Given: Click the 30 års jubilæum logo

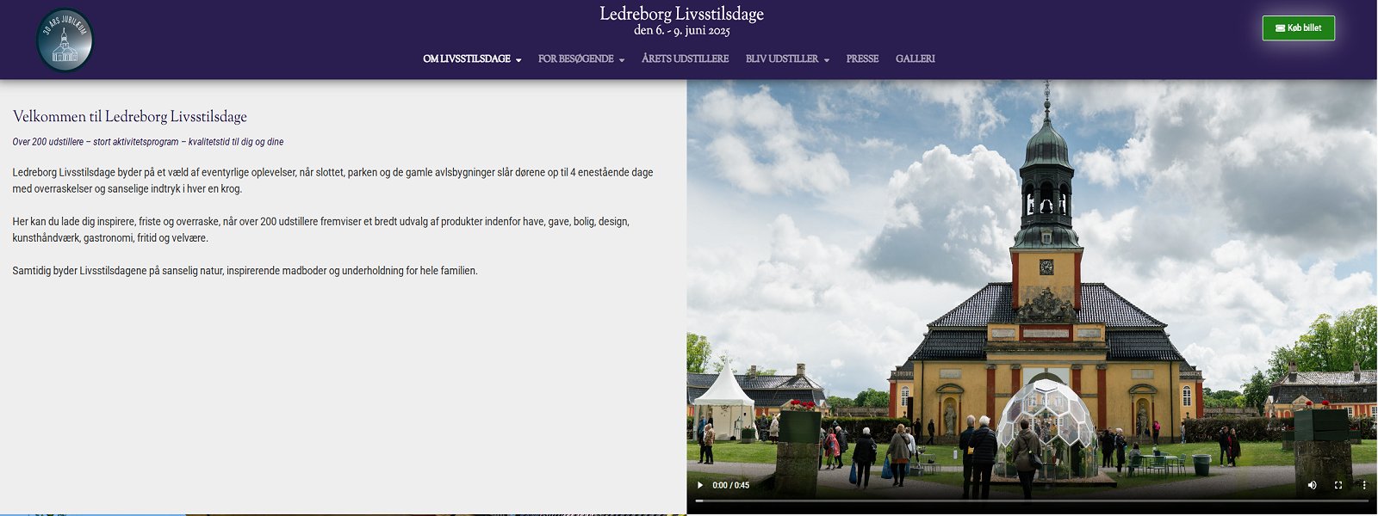Looking at the screenshot, I should 65,40.
